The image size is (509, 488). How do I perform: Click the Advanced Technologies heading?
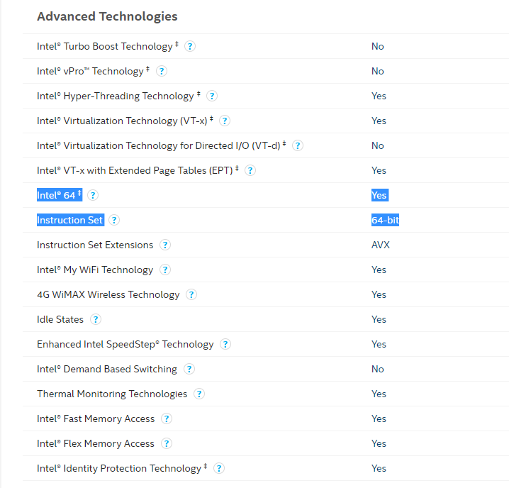[107, 16]
